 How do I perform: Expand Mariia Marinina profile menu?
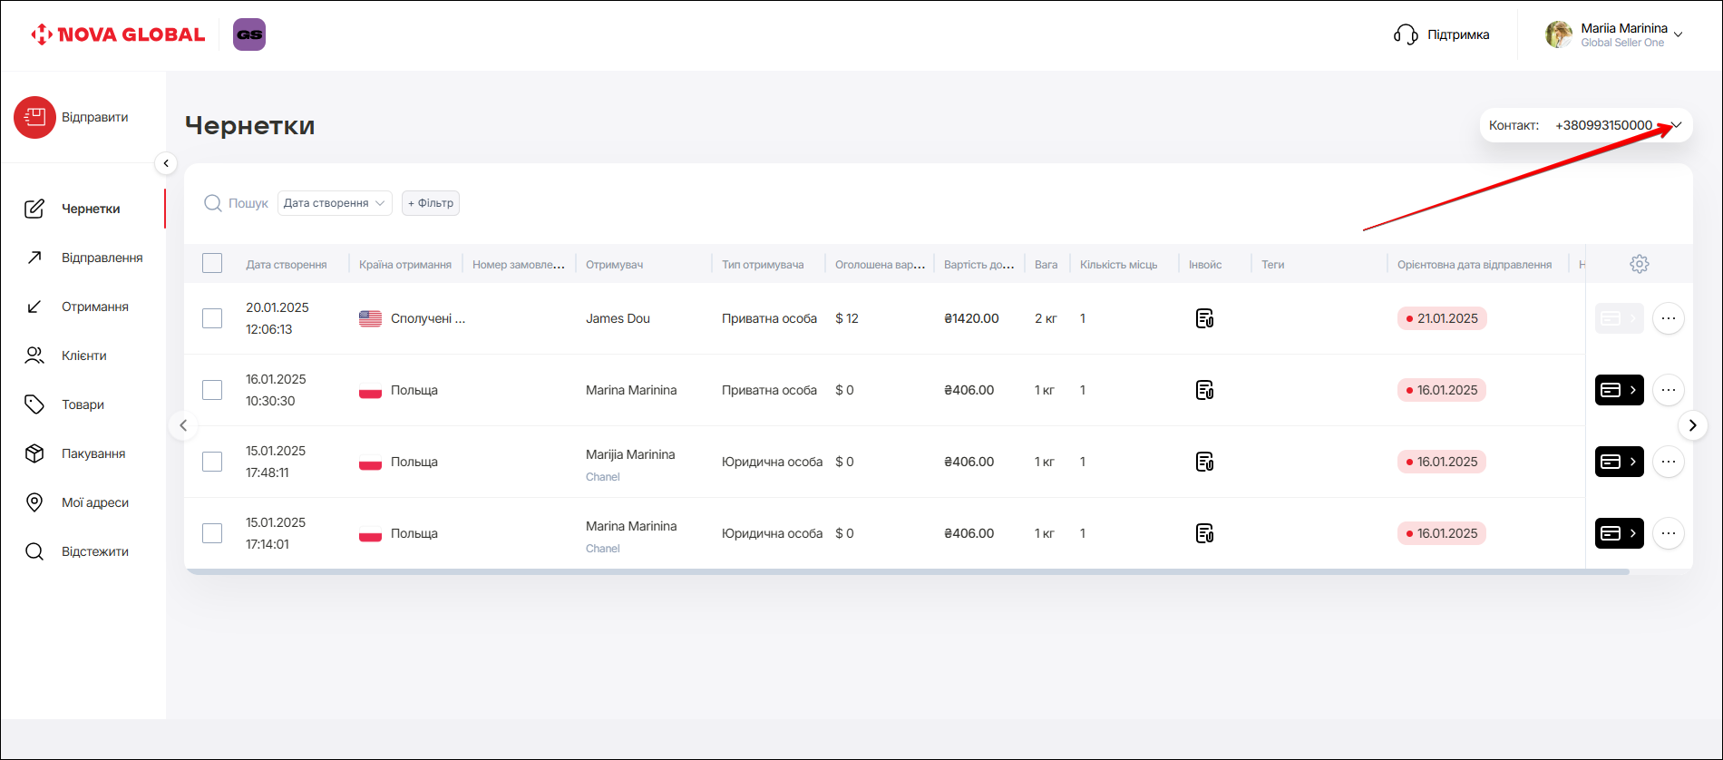pos(1678,34)
